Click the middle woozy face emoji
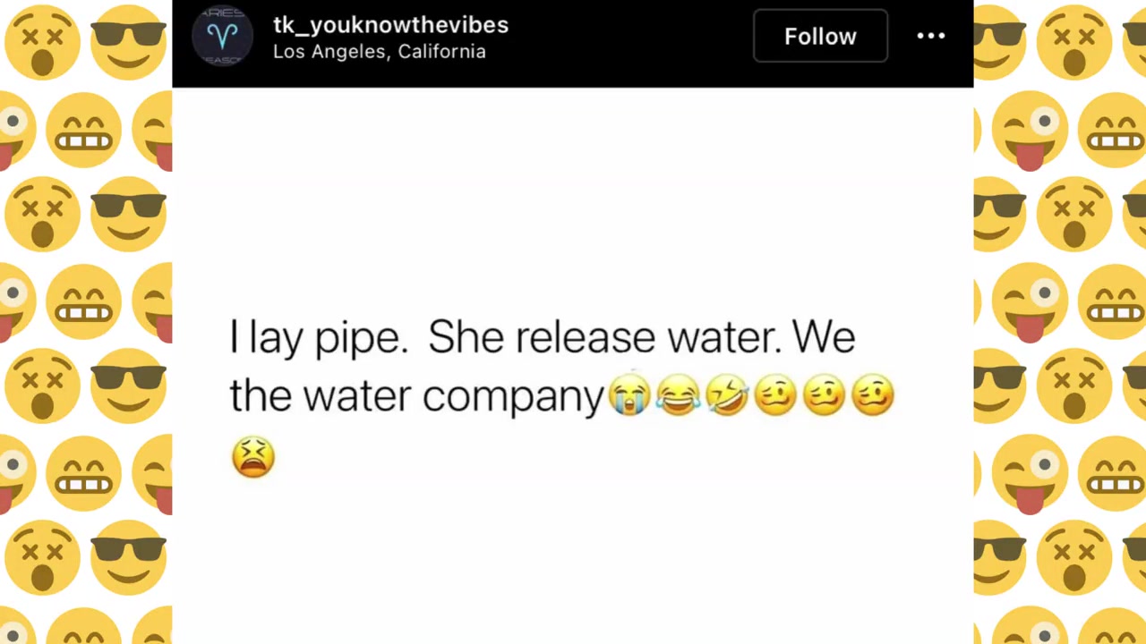 click(824, 395)
